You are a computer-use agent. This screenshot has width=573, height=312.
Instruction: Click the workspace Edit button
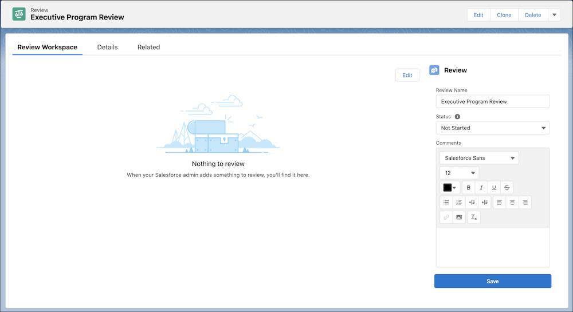[407, 75]
